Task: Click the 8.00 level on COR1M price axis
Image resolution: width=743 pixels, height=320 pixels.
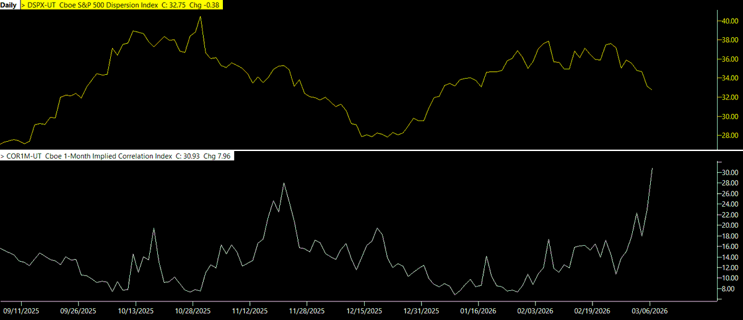Action: (729, 288)
